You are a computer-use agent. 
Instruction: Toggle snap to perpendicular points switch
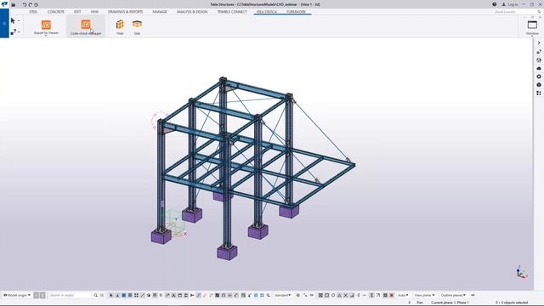coord(352,295)
